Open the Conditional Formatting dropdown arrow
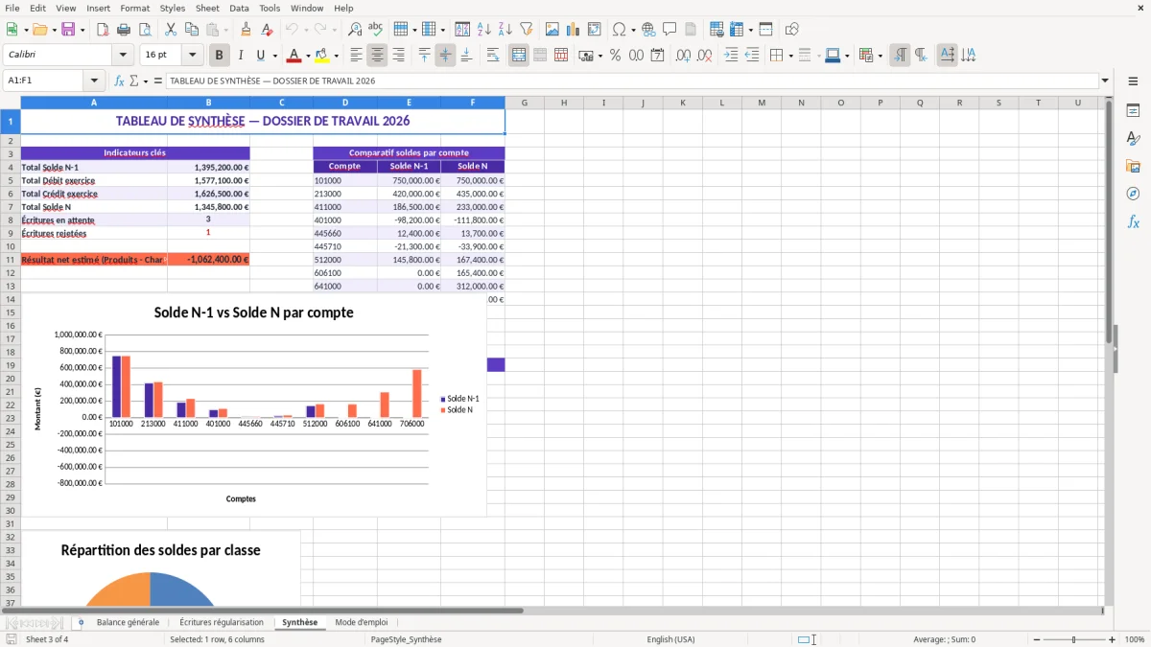Image resolution: width=1151 pixels, height=647 pixels. point(881,56)
